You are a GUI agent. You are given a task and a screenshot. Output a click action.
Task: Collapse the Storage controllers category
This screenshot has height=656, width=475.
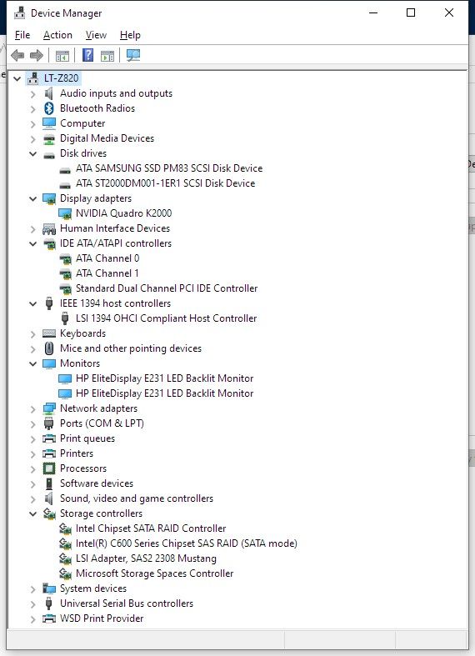pos(33,513)
